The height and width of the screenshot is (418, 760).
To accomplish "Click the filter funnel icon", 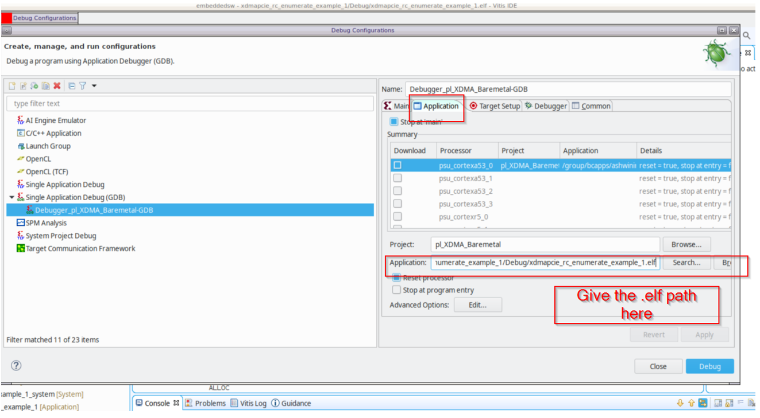I will coord(83,86).
